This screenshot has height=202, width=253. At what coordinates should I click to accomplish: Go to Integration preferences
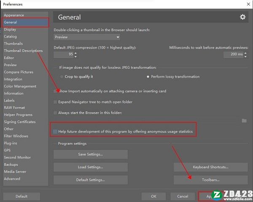13,79
